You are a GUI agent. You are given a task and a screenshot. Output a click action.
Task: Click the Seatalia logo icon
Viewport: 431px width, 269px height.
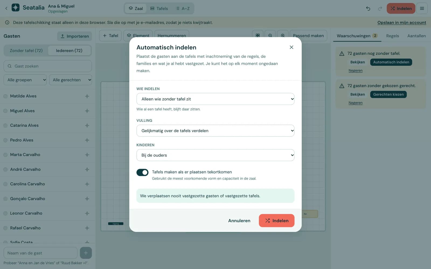(x=16, y=8)
